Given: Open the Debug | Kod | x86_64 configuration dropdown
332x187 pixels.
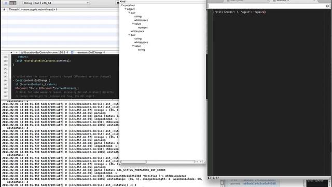Looking at the screenshot, I should pyautogui.click(x=56, y=3).
